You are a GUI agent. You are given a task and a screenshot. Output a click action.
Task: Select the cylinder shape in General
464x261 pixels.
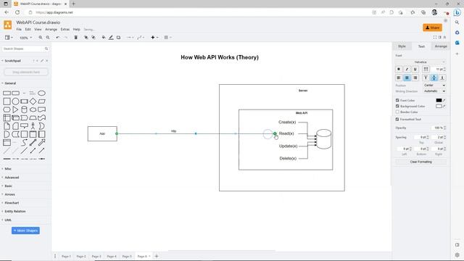(24, 109)
